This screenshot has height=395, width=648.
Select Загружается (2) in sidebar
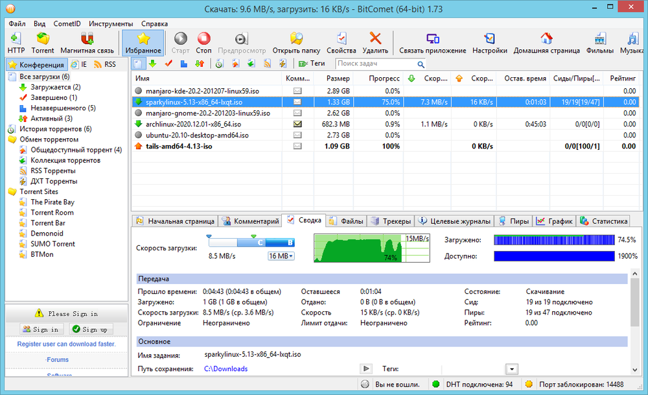point(55,87)
